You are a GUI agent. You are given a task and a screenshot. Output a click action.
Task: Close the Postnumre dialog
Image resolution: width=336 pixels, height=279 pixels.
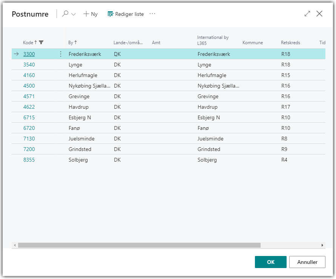(319, 14)
